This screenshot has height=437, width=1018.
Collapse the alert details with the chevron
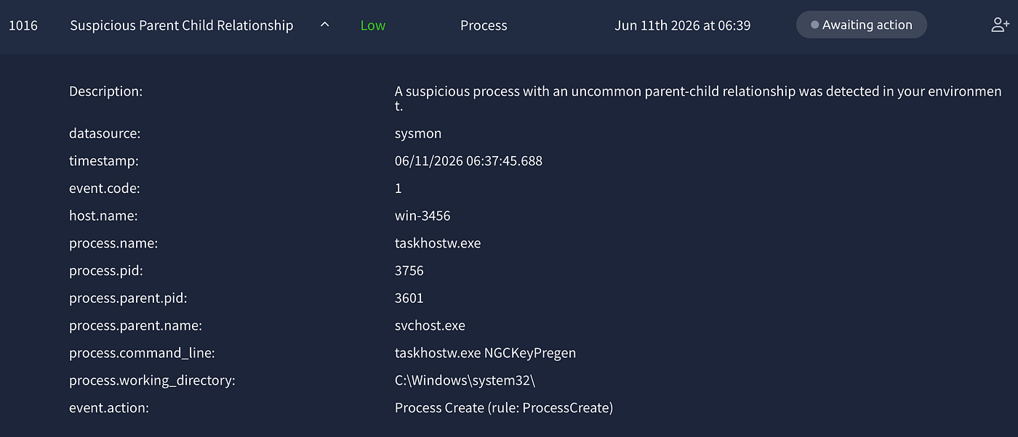pos(325,25)
